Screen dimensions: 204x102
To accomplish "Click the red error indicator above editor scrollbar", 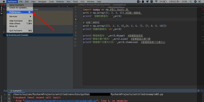I will point(203,9).
